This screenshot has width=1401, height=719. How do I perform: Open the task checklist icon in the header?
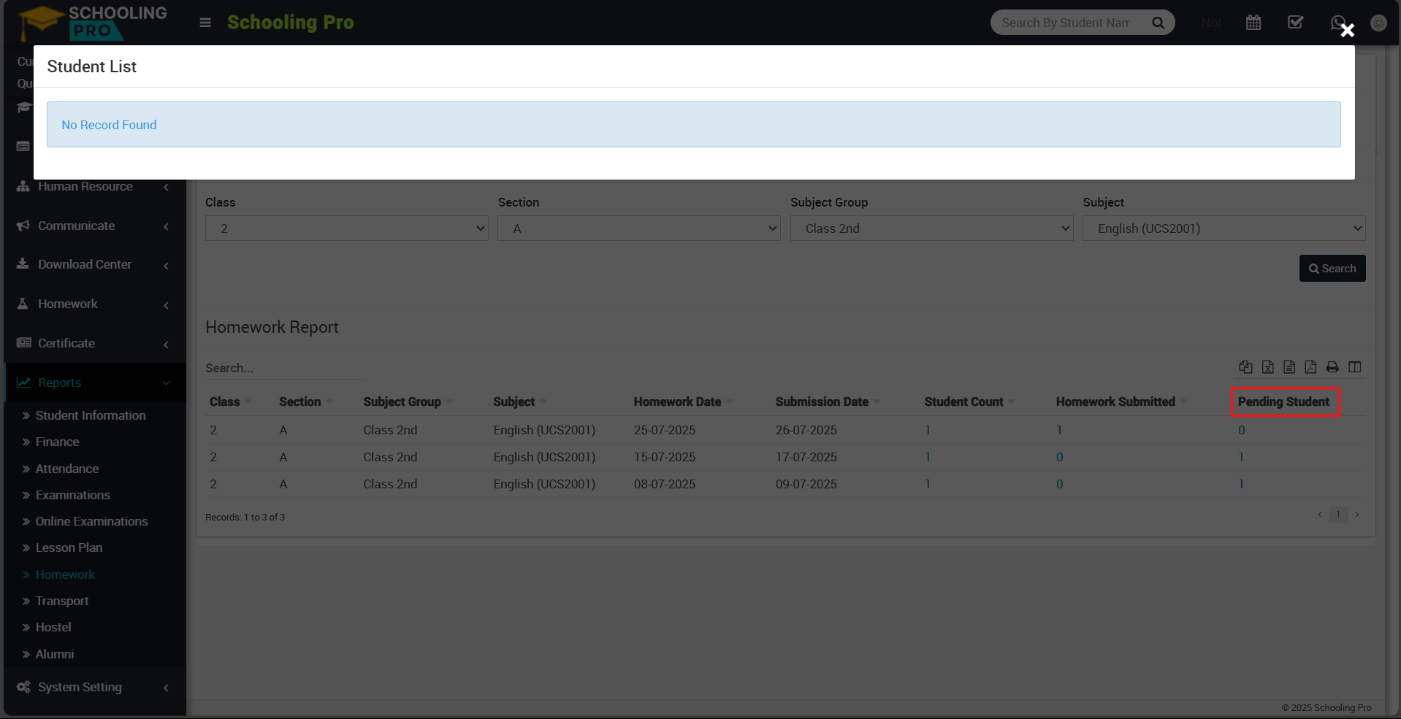click(x=1296, y=23)
